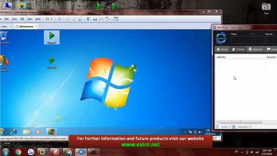Select the Recycle Bin in guest desktop
Viewport: 277px width, 156px height.
click(4, 37)
